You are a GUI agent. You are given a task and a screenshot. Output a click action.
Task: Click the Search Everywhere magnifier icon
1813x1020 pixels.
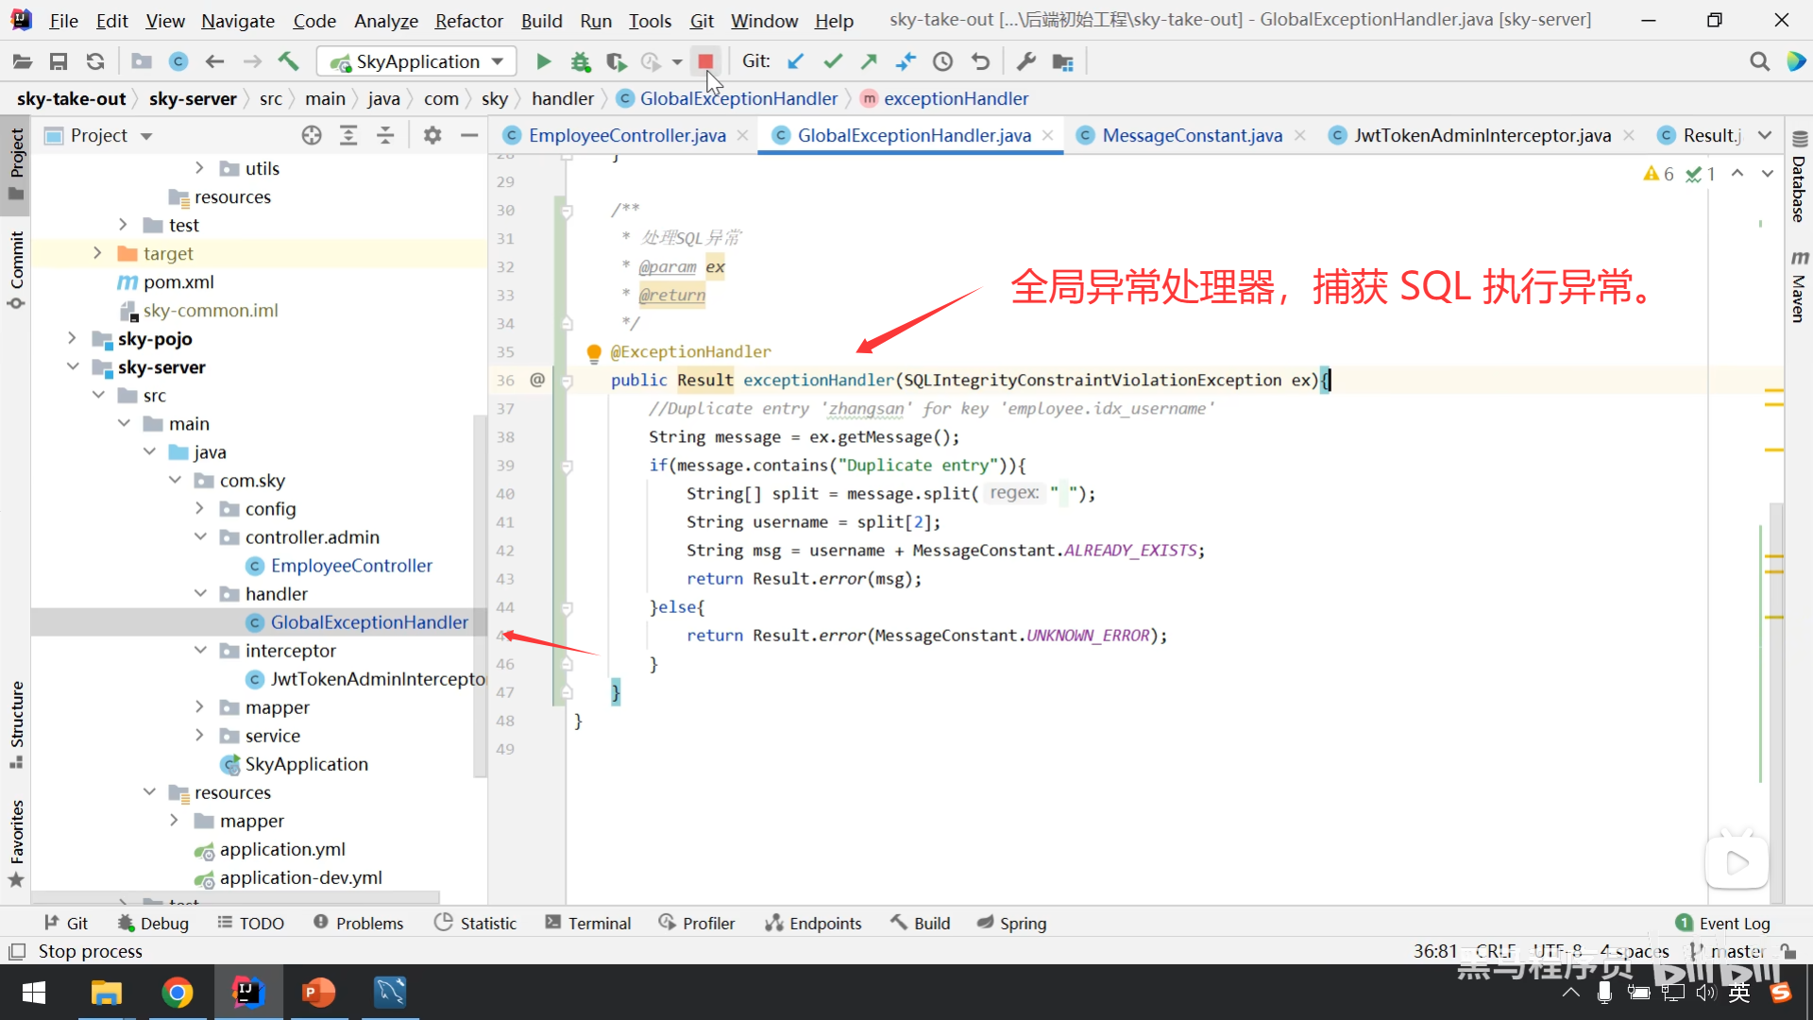[1759, 61]
